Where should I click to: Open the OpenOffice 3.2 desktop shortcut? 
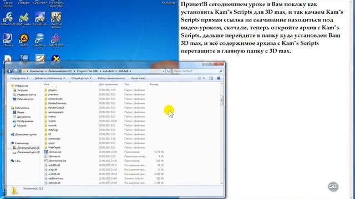[x=39, y=41]
